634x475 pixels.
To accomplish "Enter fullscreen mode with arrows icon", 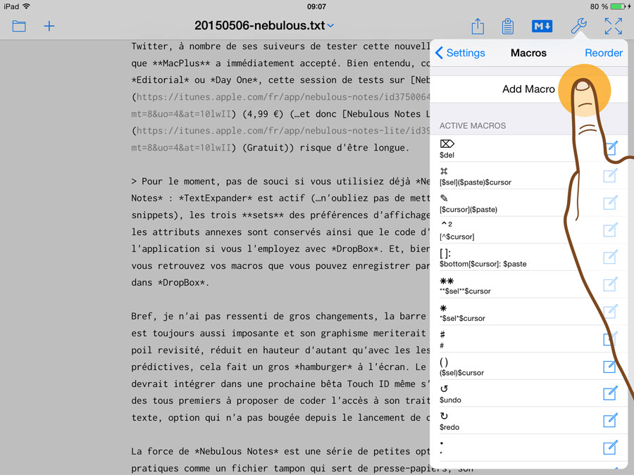I will (613, 27).
